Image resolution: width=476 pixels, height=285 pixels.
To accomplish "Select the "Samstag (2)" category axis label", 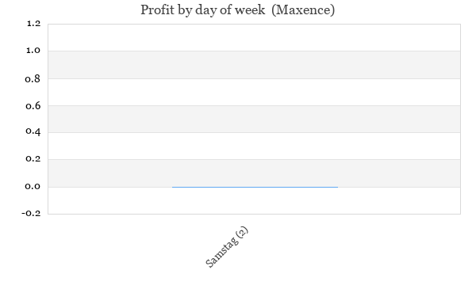I will point(227,247).
